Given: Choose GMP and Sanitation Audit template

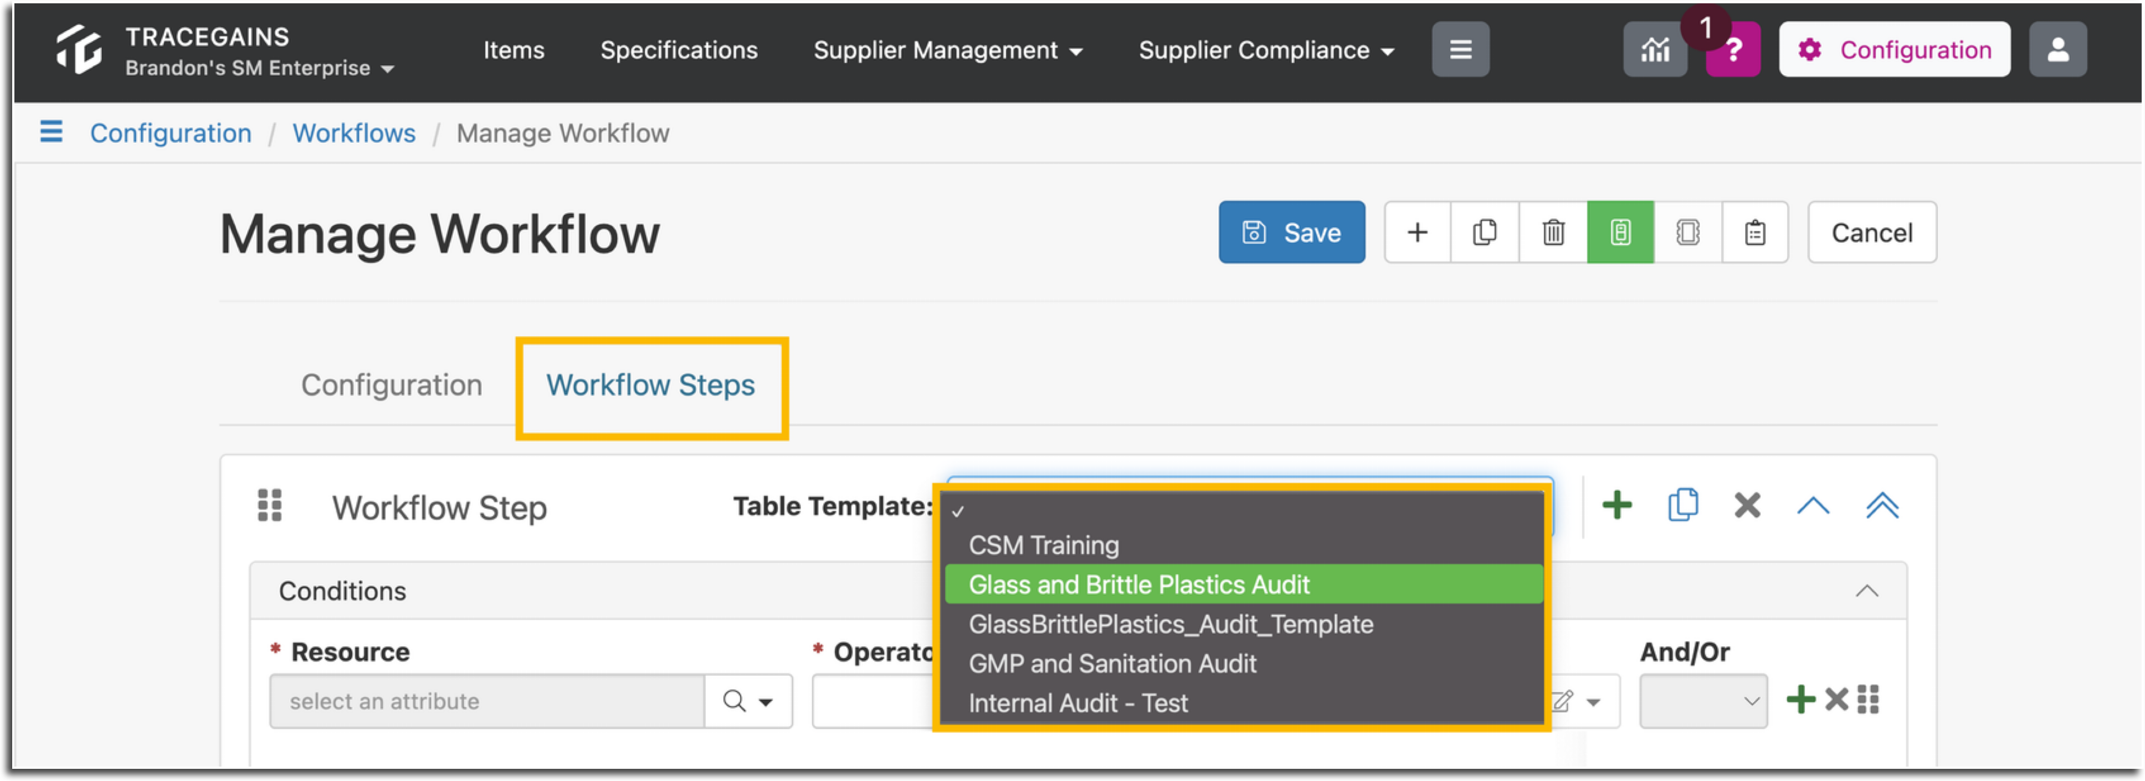Looking at the screenshot, I should click(x=1113, y=664).
